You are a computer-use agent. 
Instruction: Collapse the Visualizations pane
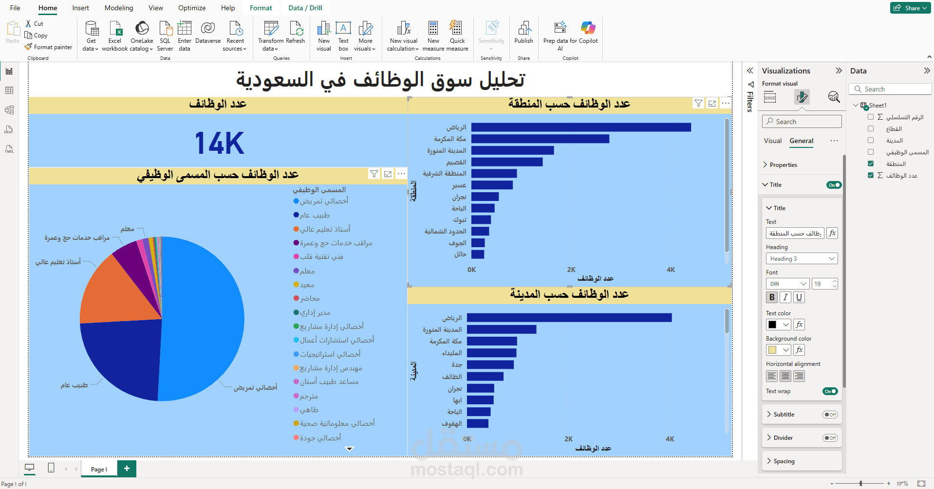(x=839, y=71)
